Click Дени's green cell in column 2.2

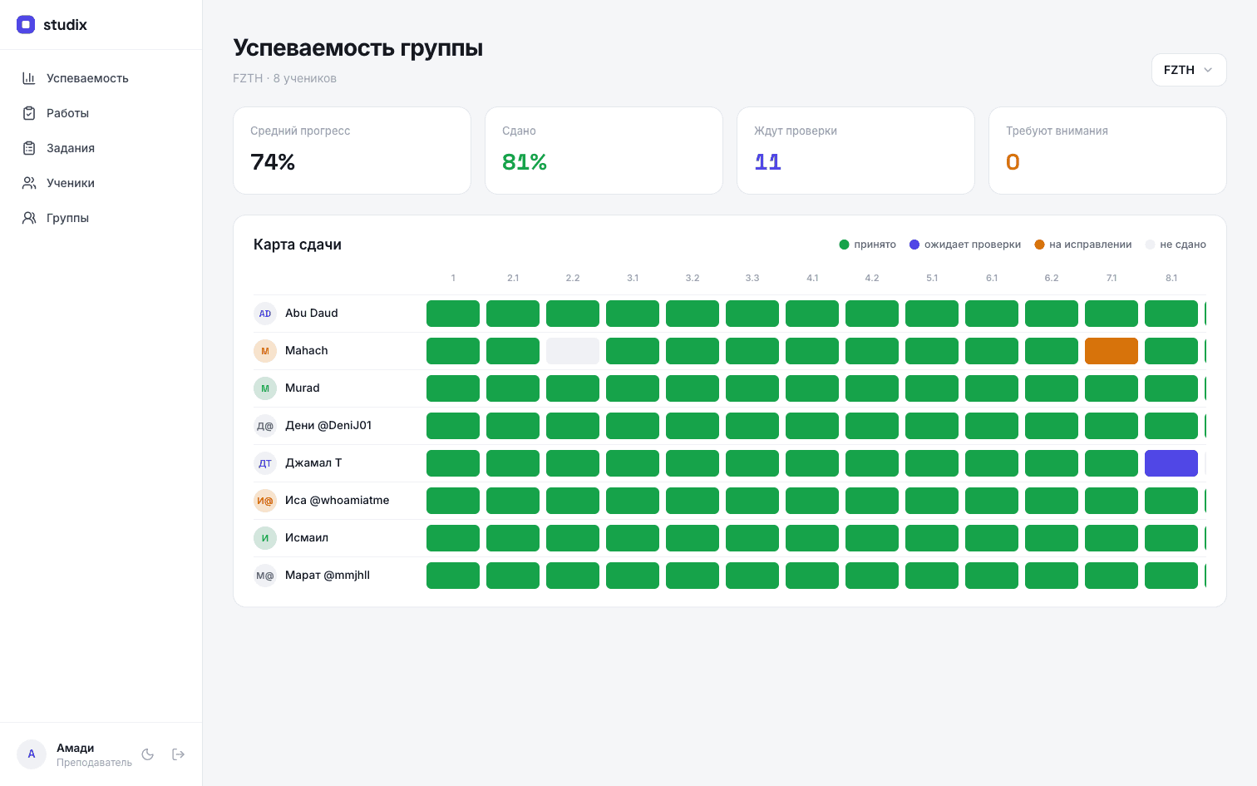(x=573, y=426)
